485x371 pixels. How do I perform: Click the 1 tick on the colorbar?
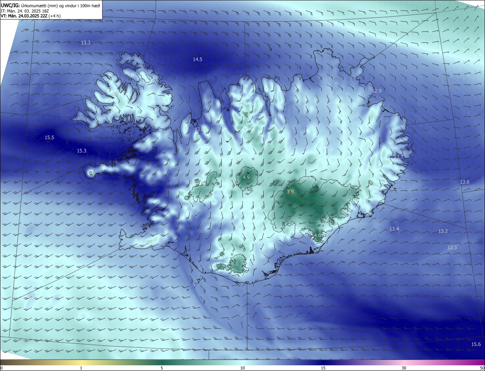tap(81, 368)
